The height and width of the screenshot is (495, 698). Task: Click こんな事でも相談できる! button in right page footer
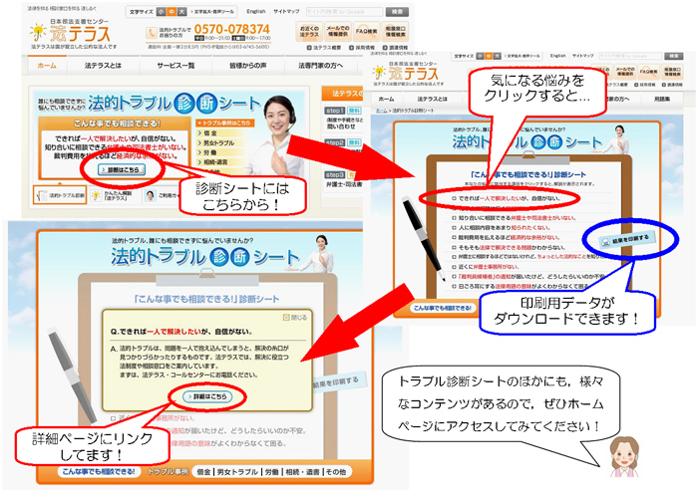tap(442, 308)
